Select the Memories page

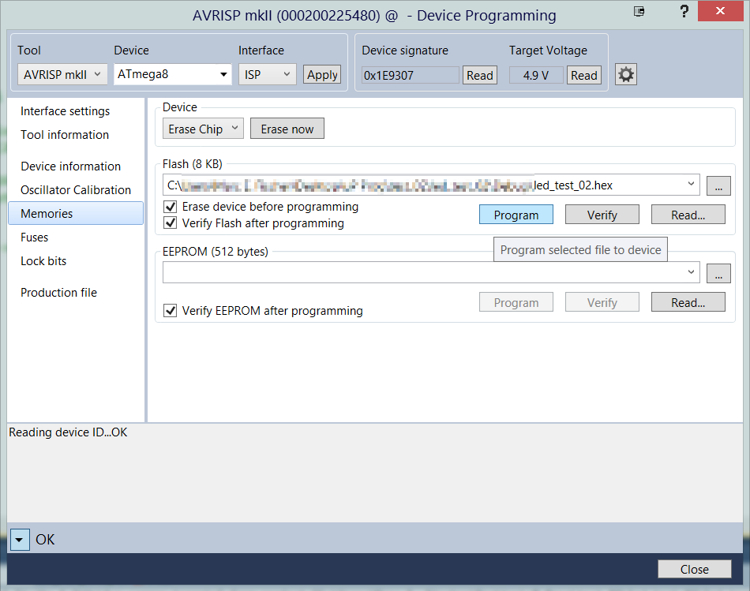click(x=76, y=213)
